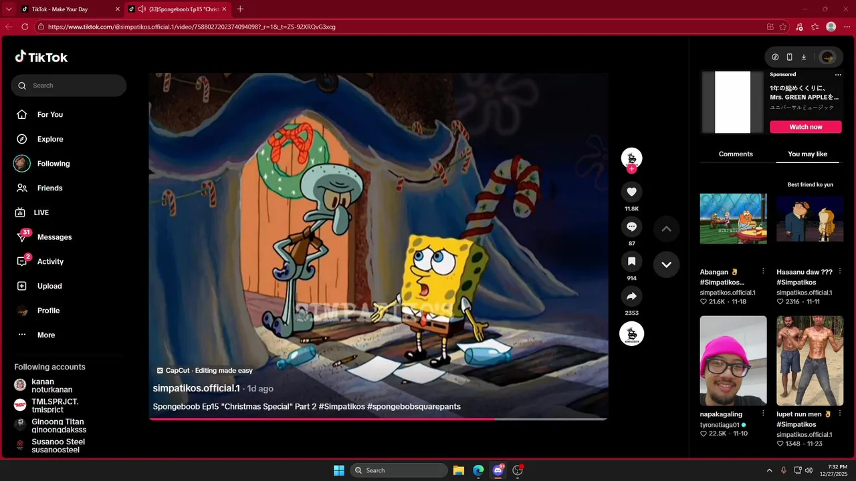Open the spinning sound disc icon
The image size is (856, 481).
(631, 334)
